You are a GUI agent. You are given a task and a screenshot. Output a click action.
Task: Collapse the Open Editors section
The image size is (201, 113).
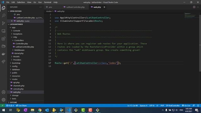click(26, 11)
